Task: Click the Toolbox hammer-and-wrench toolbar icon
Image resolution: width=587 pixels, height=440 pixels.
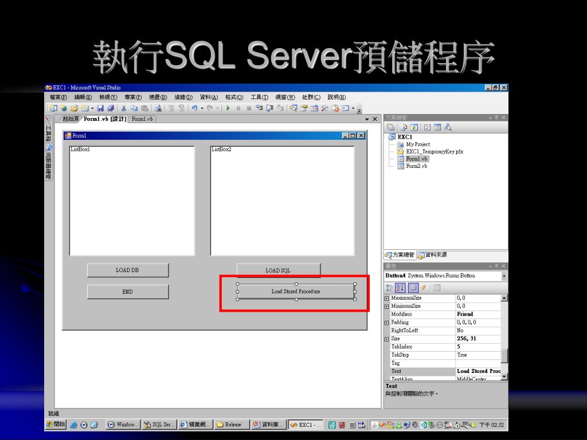Action: pos(324,108)
